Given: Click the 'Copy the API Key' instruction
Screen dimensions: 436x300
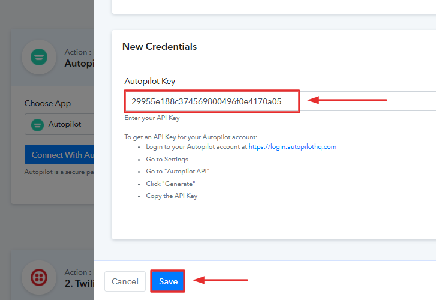Looking at the screenshot, I should [x=172, y=196].
